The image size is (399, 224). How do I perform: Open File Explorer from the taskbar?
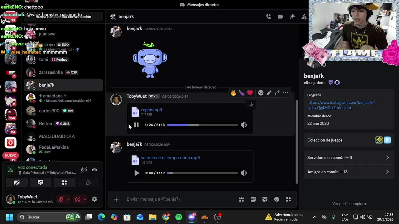153,217
